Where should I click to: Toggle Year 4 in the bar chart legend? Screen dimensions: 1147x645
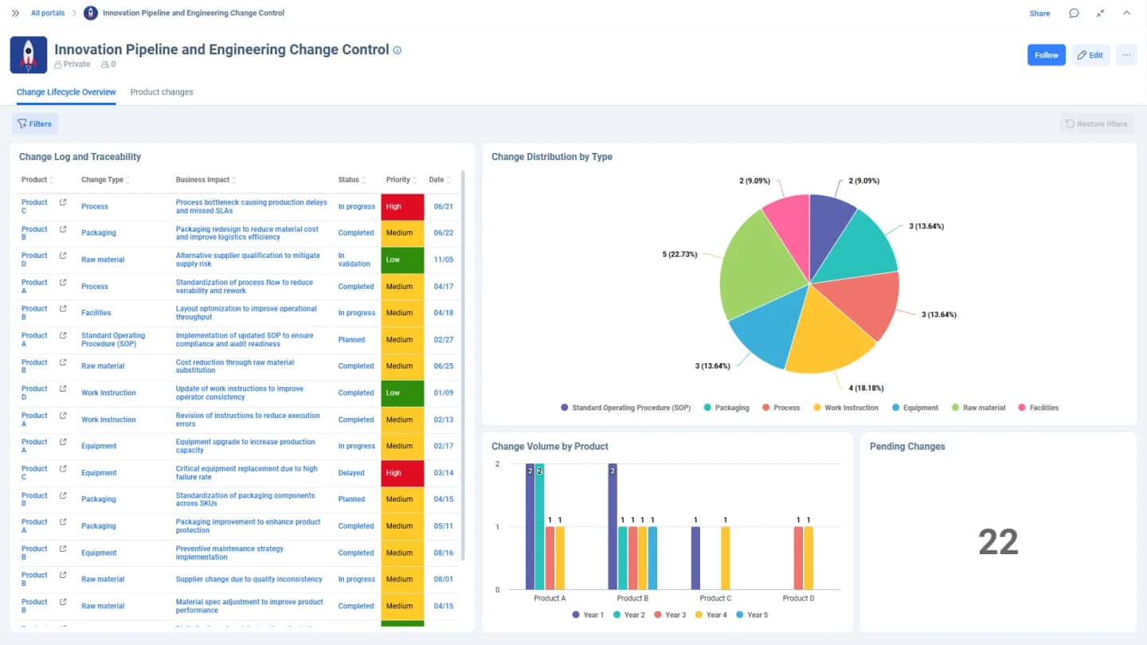[x=711, y=615]
